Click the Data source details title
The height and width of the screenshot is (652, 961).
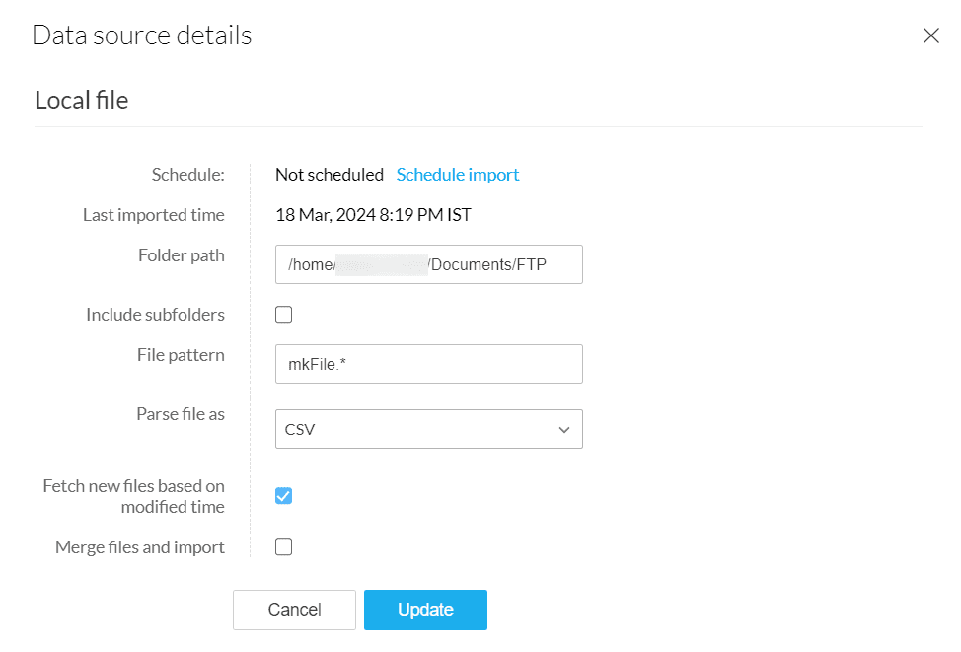(x=142, y=36)
